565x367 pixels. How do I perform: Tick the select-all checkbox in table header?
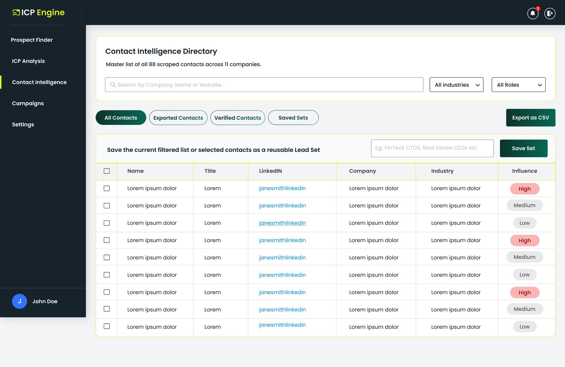click(x=107, y=171)
